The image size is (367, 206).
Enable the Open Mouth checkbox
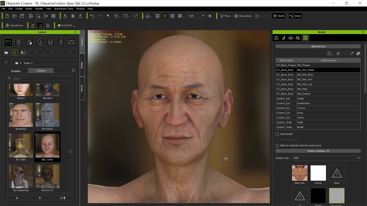tap(277, 134)
